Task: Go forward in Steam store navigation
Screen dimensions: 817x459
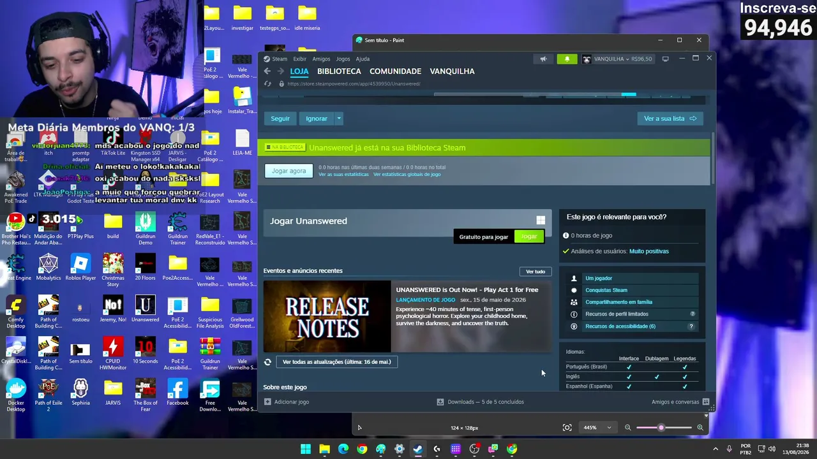Action: coord(280,71)
